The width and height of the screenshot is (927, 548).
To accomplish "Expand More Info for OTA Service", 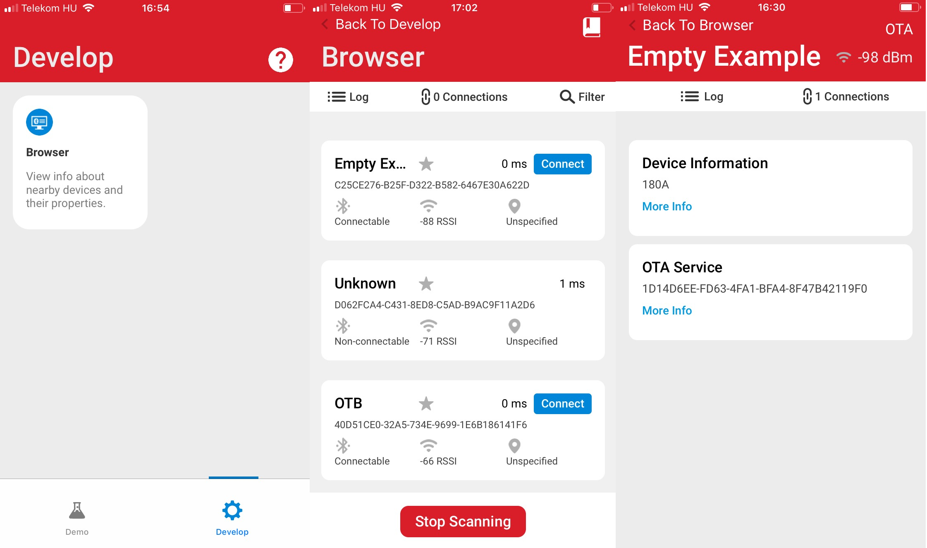I will (x=667, y=310).
